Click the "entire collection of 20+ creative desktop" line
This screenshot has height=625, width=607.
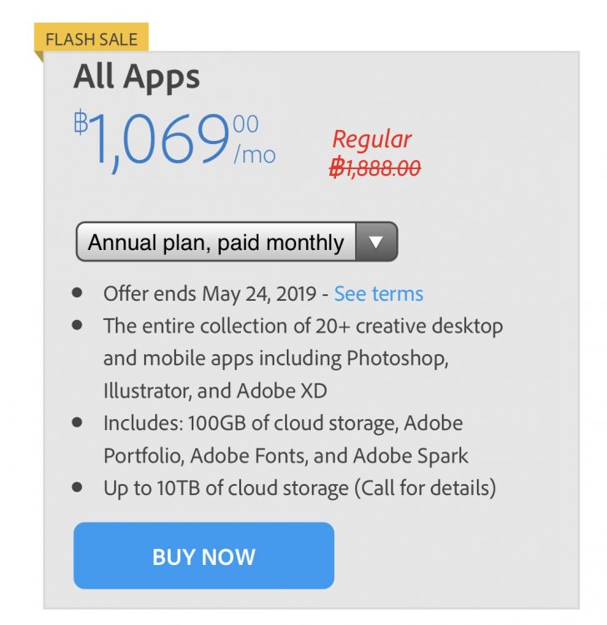[x=303, y=326]
